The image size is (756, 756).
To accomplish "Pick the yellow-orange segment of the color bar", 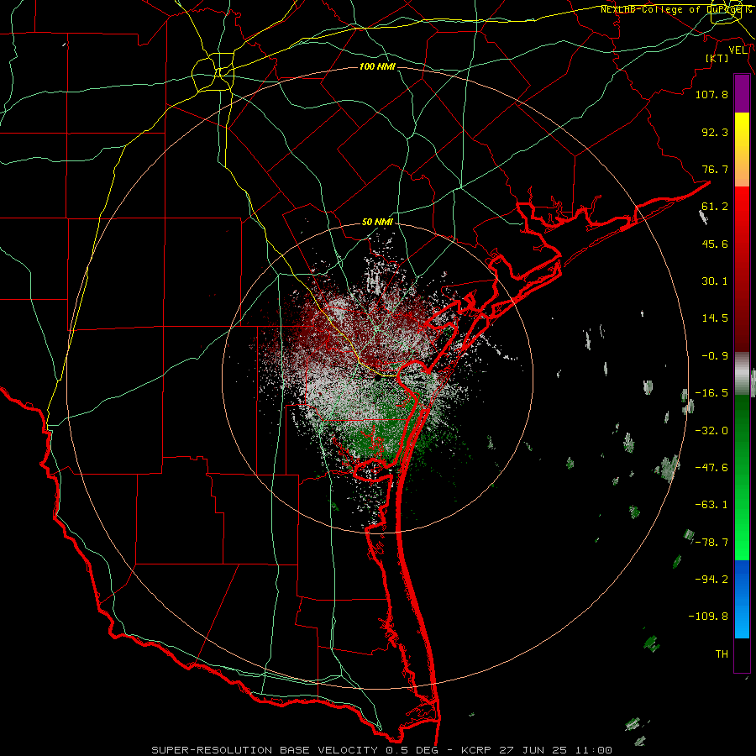I will (742, 150).
